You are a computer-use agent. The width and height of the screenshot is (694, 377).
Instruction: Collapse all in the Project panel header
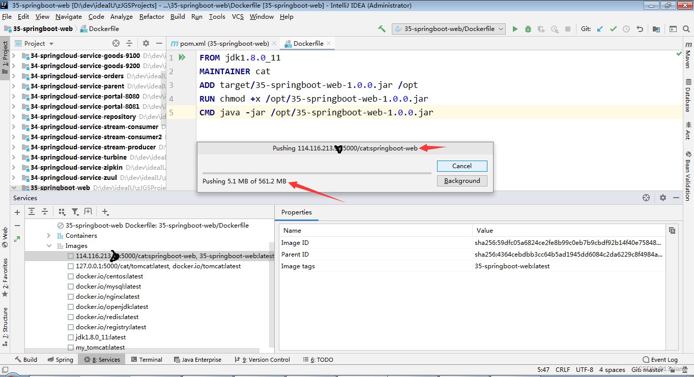[129, 43]
